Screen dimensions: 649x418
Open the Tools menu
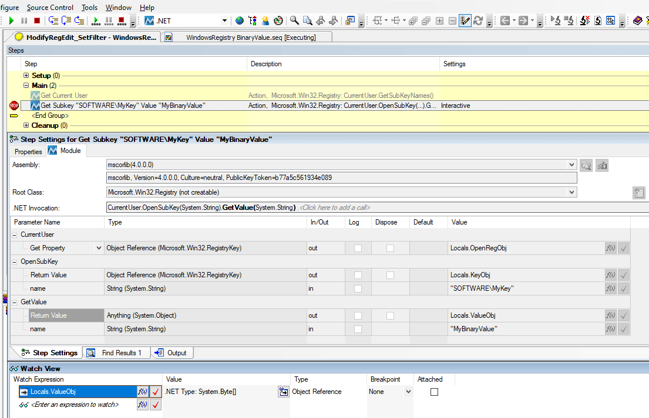(x=89, y=8)
